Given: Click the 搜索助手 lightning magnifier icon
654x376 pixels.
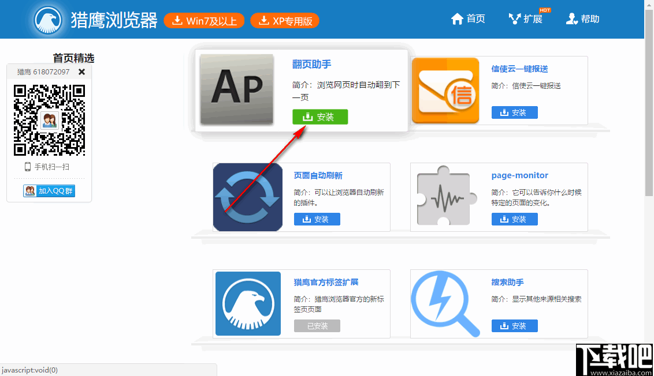Looking at the screenshot, I should tap(445, 303).
